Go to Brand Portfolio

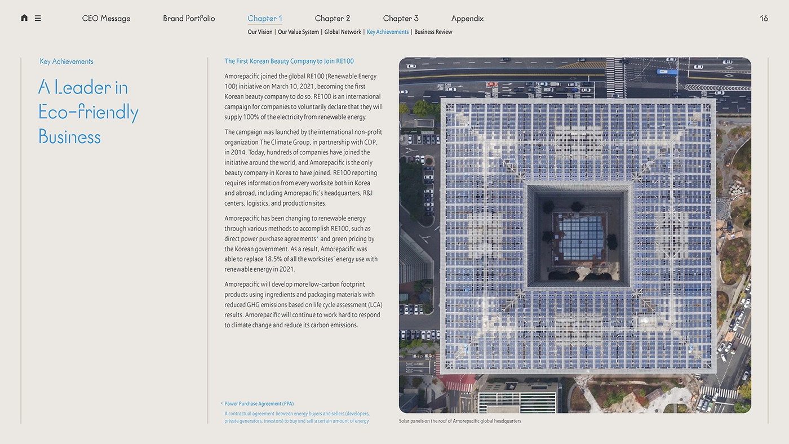pos(189,19)
